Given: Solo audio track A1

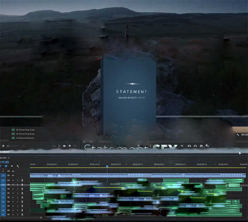Looking at the screenshot, I should [17, 180].
